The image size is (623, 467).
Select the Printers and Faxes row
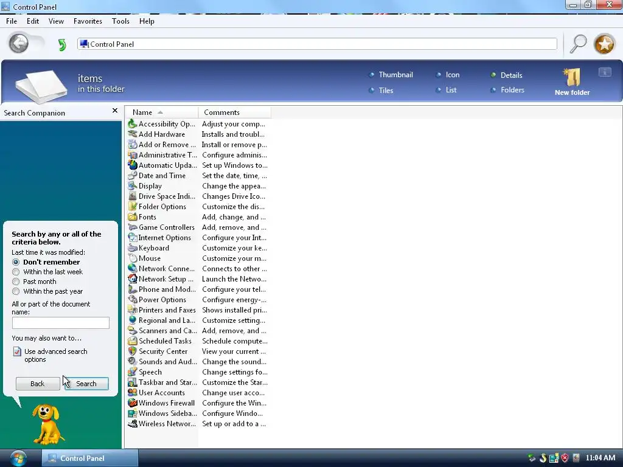pos(198,310)
